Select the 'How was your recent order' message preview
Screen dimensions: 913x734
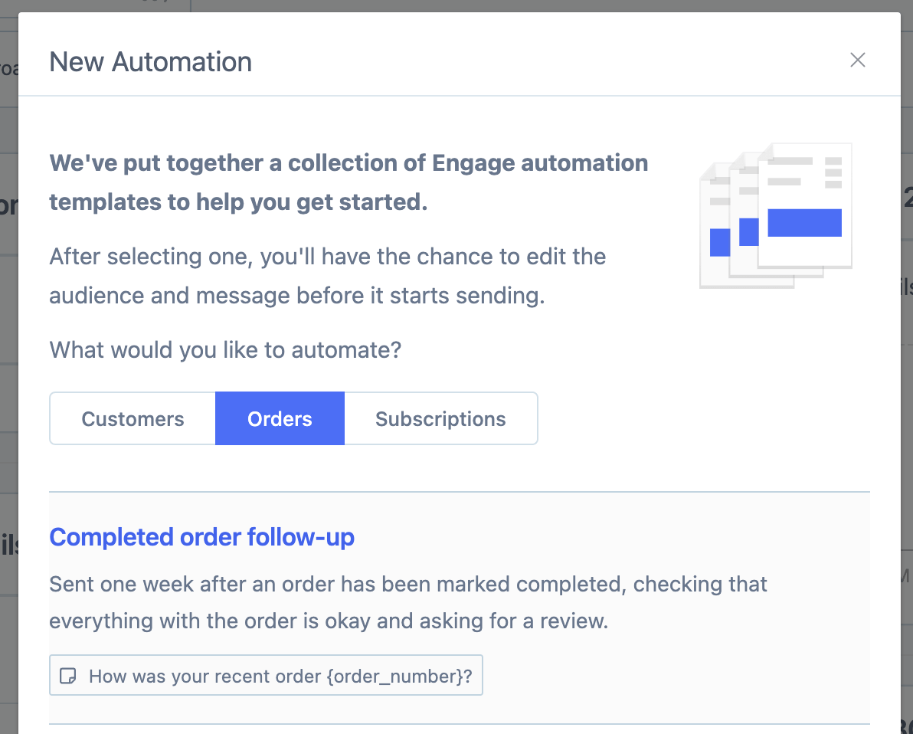click(266, 675)
